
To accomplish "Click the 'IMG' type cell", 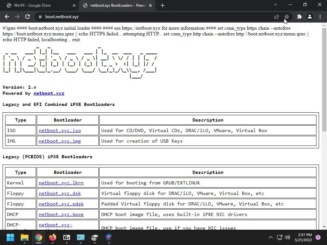I will (x=20, y=141).
